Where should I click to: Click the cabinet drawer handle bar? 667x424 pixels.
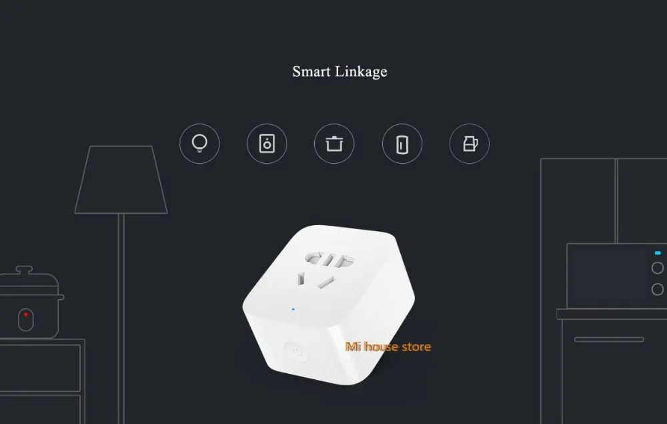pos(609,339)
